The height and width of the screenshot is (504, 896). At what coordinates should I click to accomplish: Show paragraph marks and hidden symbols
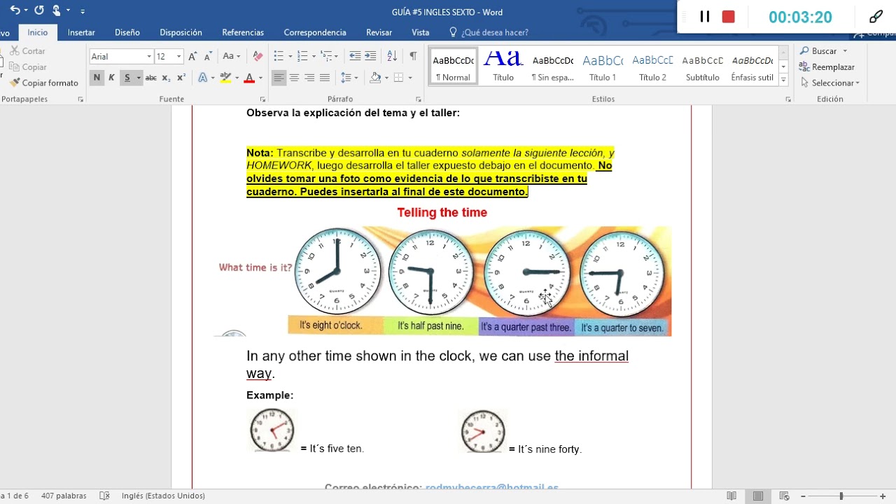coord(413,57)
